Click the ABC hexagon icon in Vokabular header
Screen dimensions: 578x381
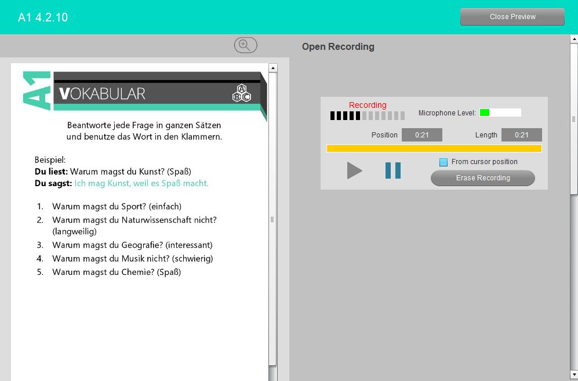click(x=241, y=93)
